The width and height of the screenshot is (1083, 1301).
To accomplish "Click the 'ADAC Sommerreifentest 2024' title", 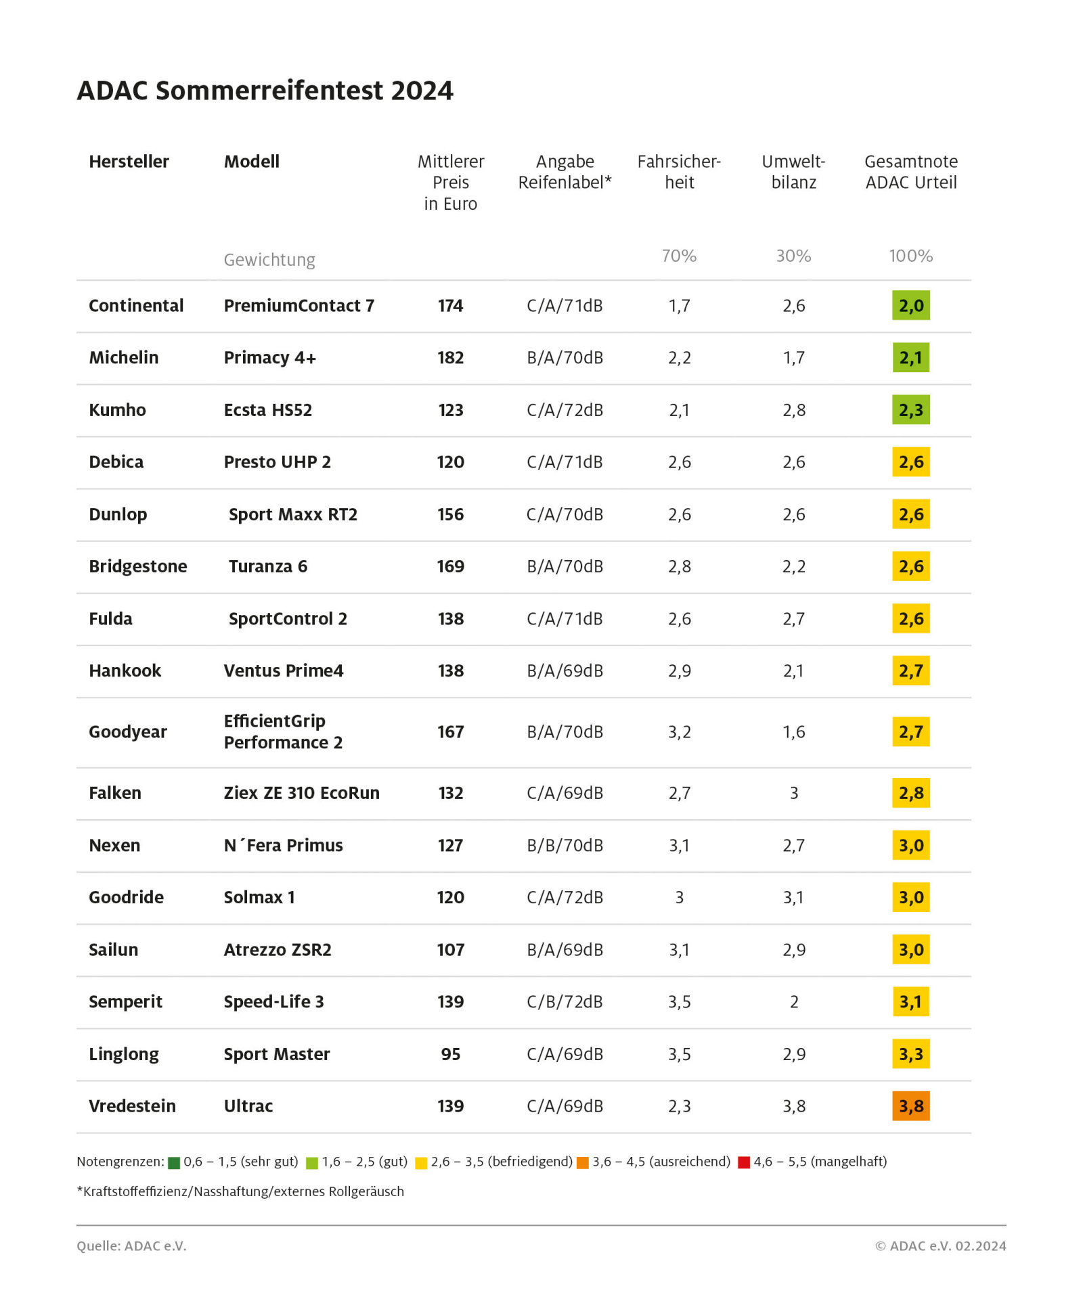I will [x=265, y=91].
